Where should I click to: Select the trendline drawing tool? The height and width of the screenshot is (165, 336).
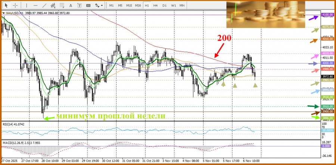44,5
